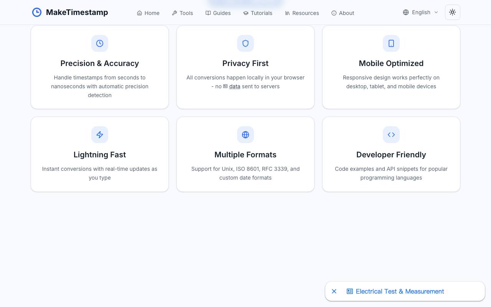
Task: Click the globe icon on Multiple Formats card
Action: coord(245,135)
